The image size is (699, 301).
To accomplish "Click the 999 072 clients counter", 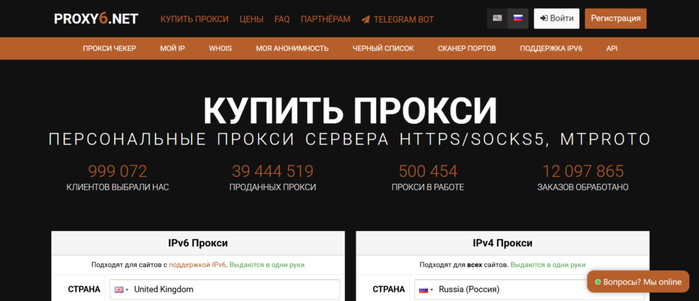I will [117, 171].
